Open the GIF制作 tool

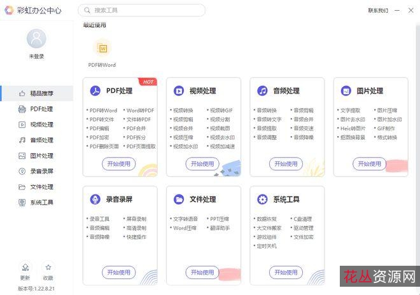coord(386,128)
